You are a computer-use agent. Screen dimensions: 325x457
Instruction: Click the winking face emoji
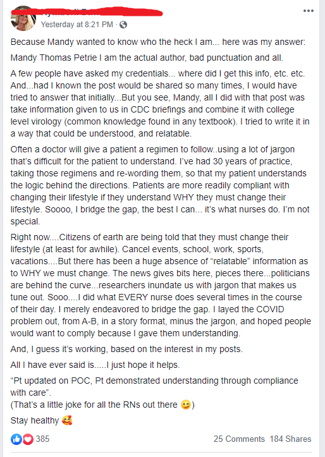(x=186, y=405)
